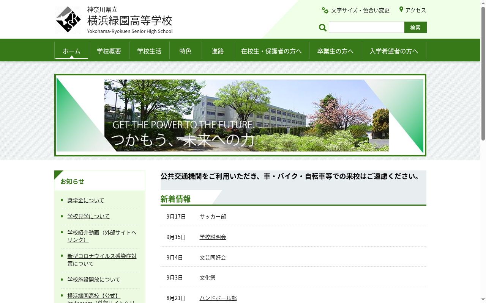Click the 9月15日 date text

[176, 237]
